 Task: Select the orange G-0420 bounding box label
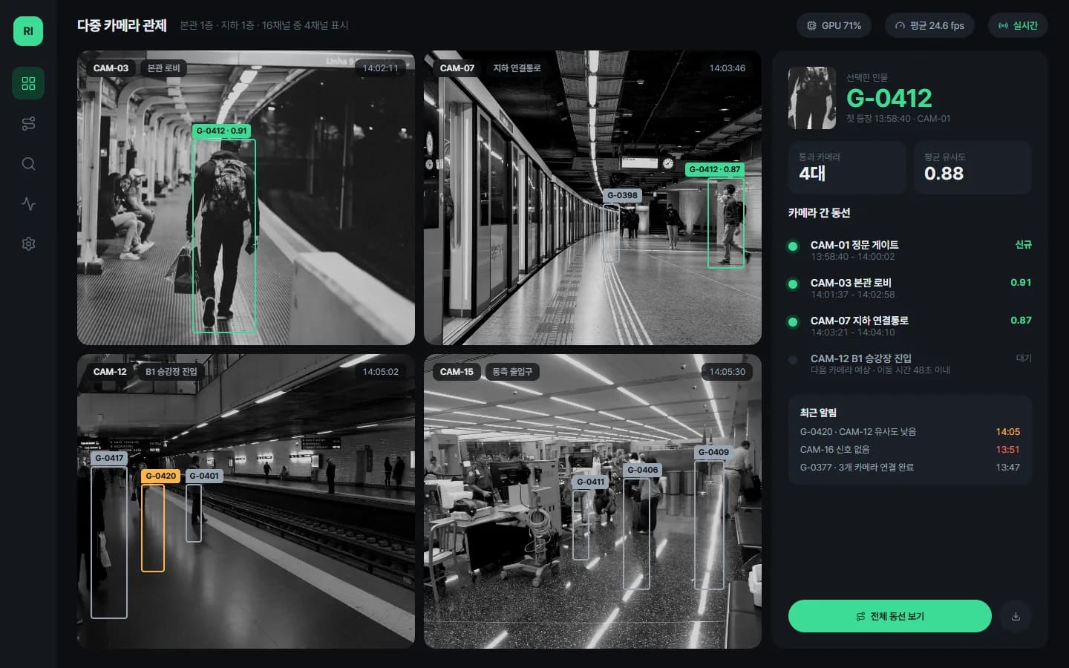[161, 476]
